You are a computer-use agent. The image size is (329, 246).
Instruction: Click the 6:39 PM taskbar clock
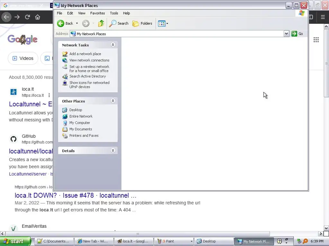pyautogui.click(x=317, y=242)
